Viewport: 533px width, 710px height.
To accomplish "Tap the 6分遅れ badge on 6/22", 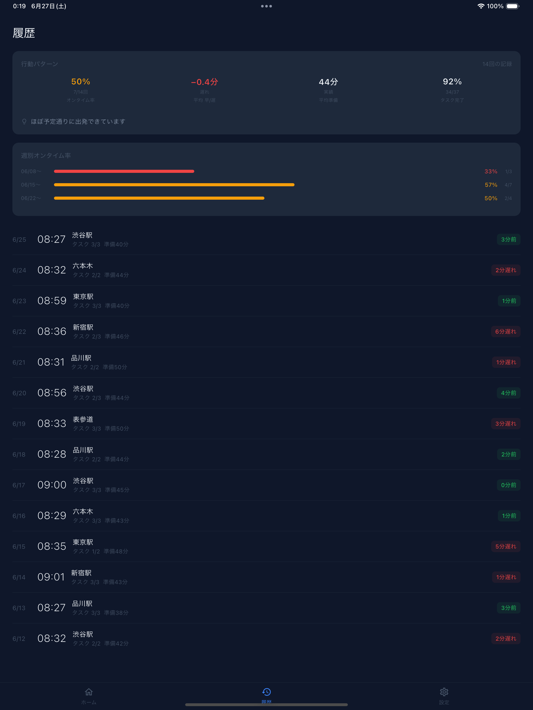I will tap(506, 332).
